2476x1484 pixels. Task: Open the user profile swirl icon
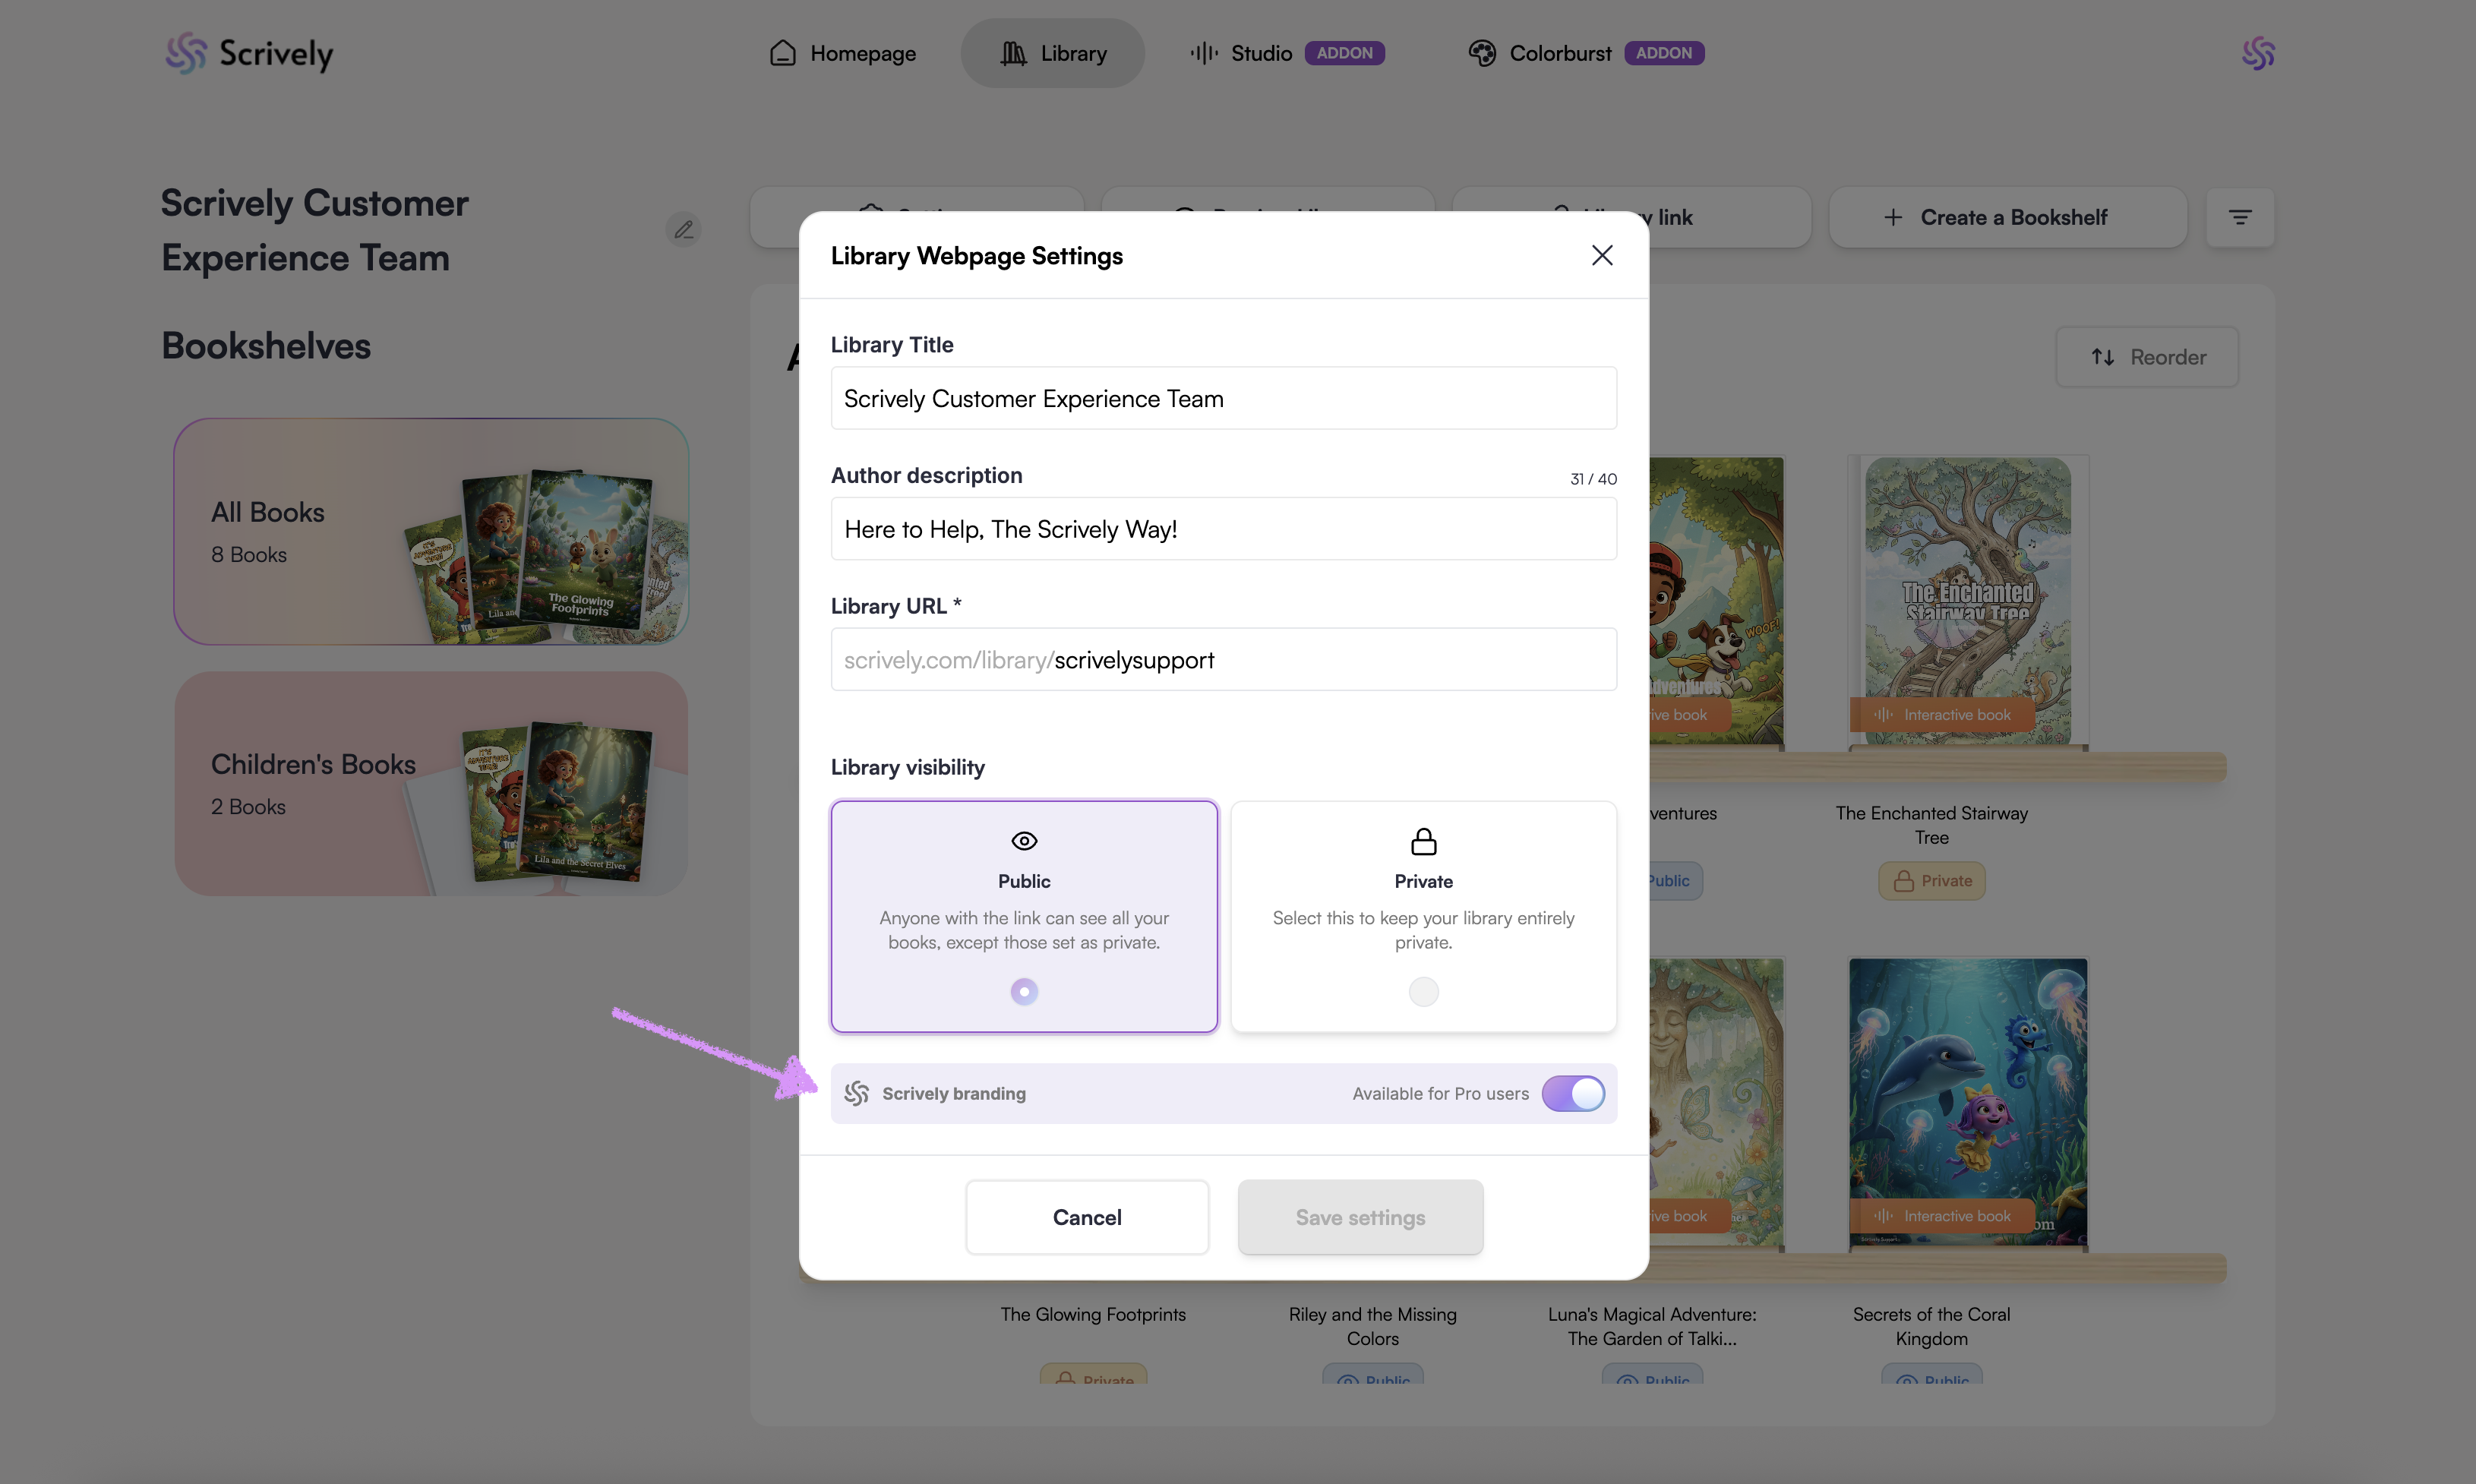pyautogui.click(x=2257, y=53)
